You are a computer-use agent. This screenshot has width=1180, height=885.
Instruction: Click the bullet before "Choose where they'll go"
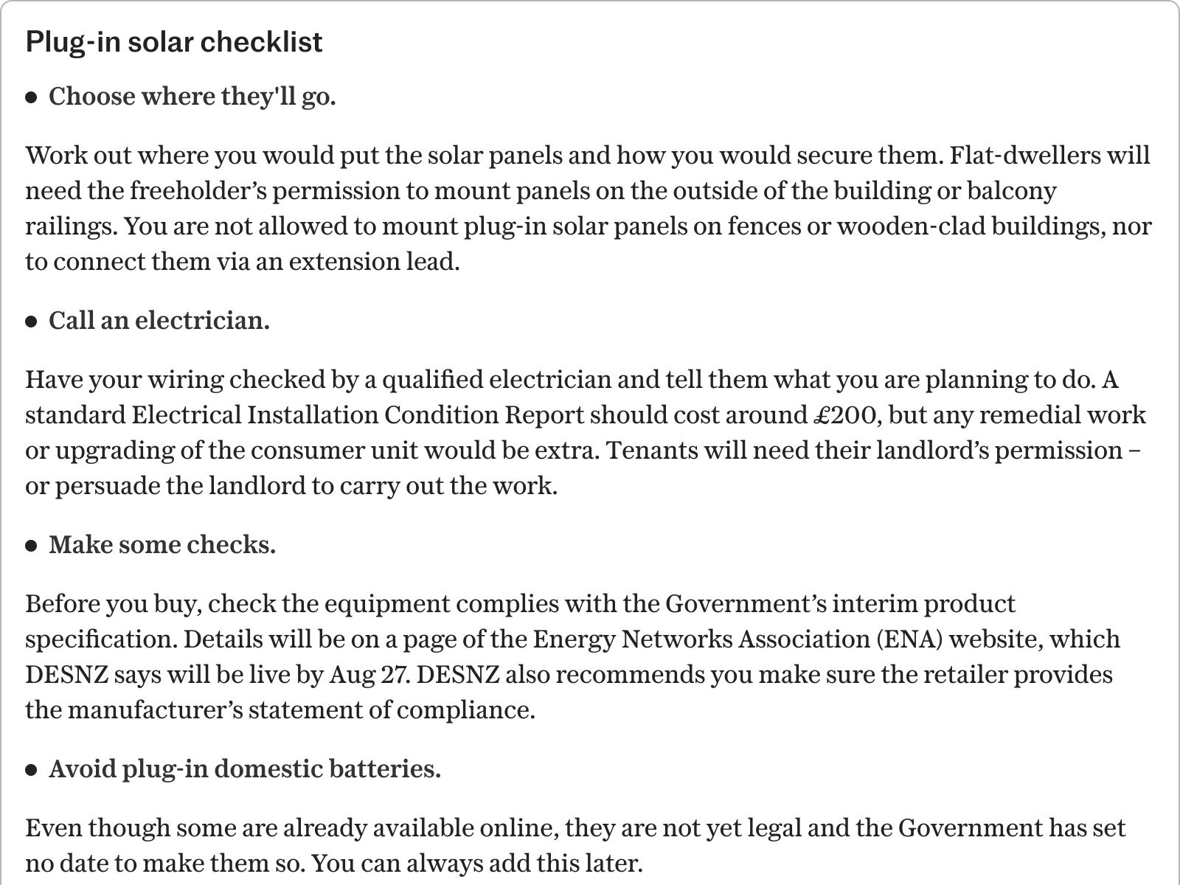point(31,97)
